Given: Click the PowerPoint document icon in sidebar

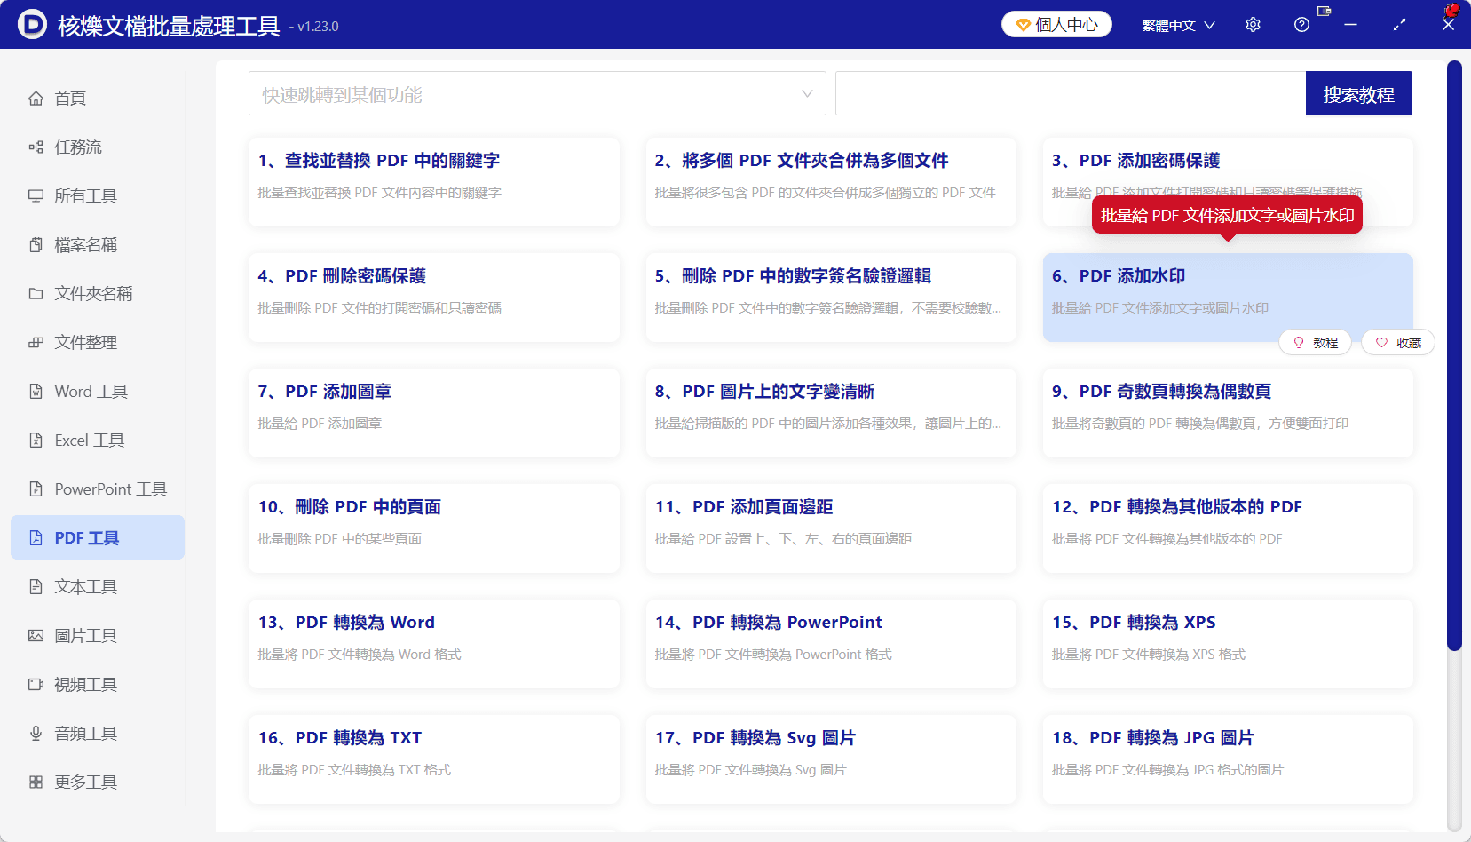Looking at the screenshot, I should 36,489.
